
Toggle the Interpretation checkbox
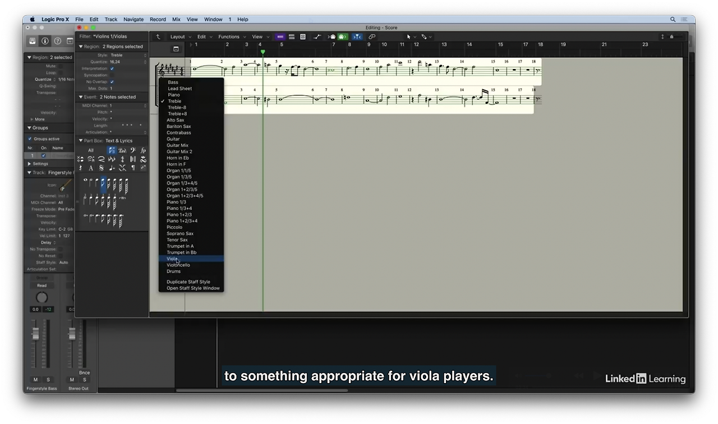[112, 68]
